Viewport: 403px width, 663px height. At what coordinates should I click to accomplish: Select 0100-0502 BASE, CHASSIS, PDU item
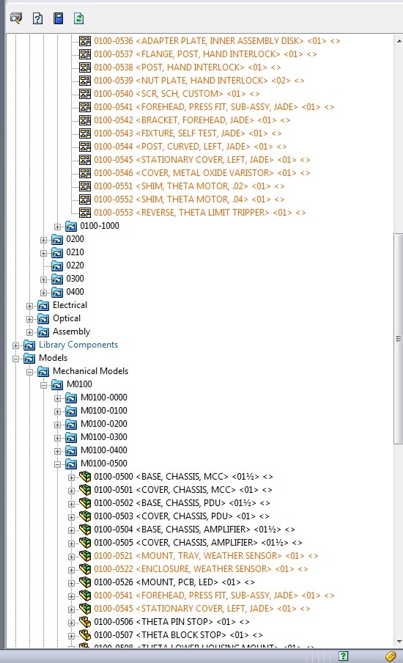coord(182,503)
